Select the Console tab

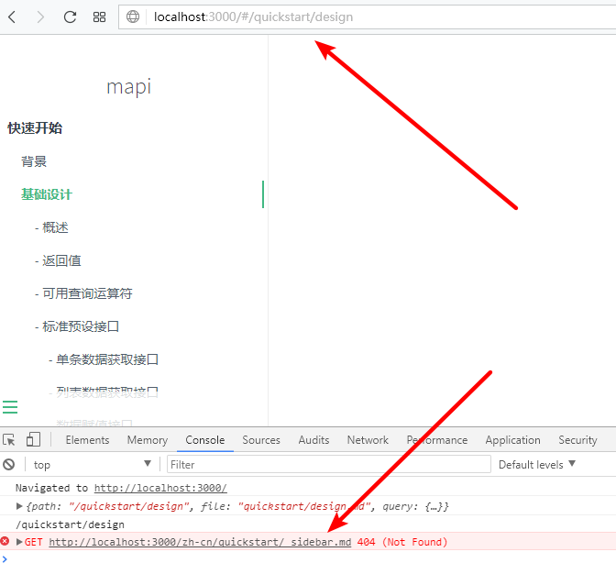coord(205,439)
